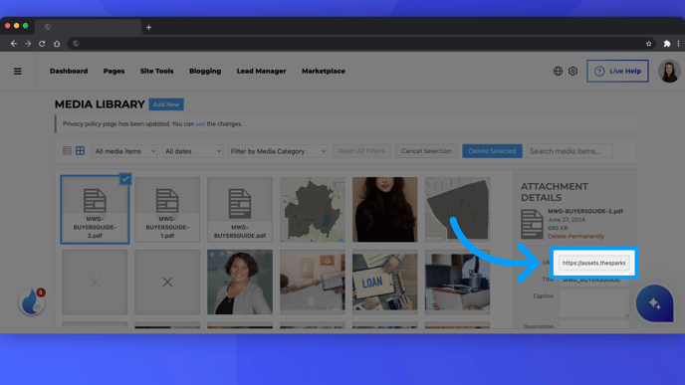Open the hamburger sidebar menu
The height and width of the screenshot is (385, 685).
(x=18, y=72)
